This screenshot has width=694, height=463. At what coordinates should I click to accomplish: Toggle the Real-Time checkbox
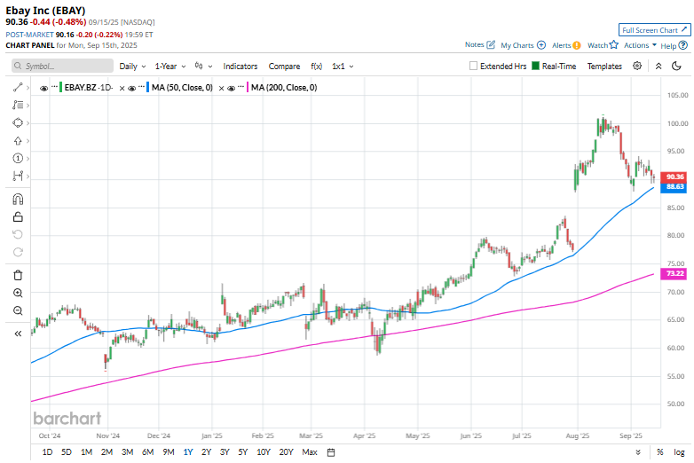535,66
